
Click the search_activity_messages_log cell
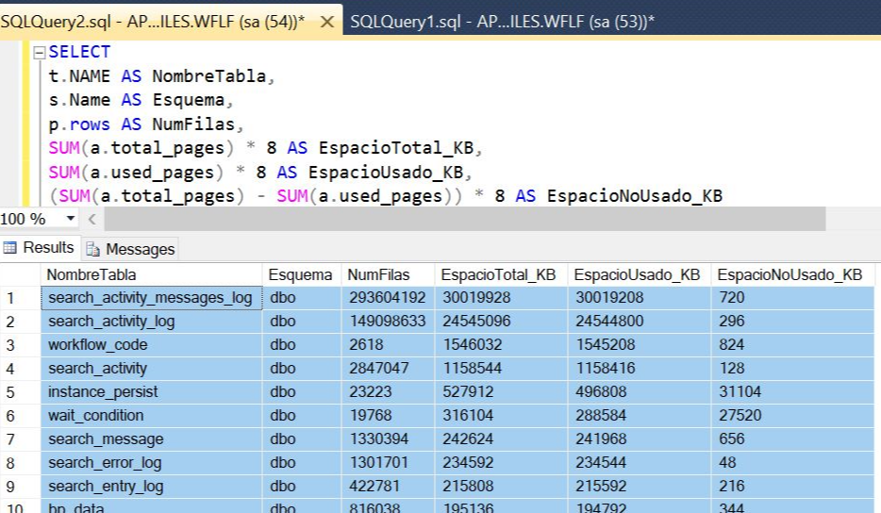point(151,298)
